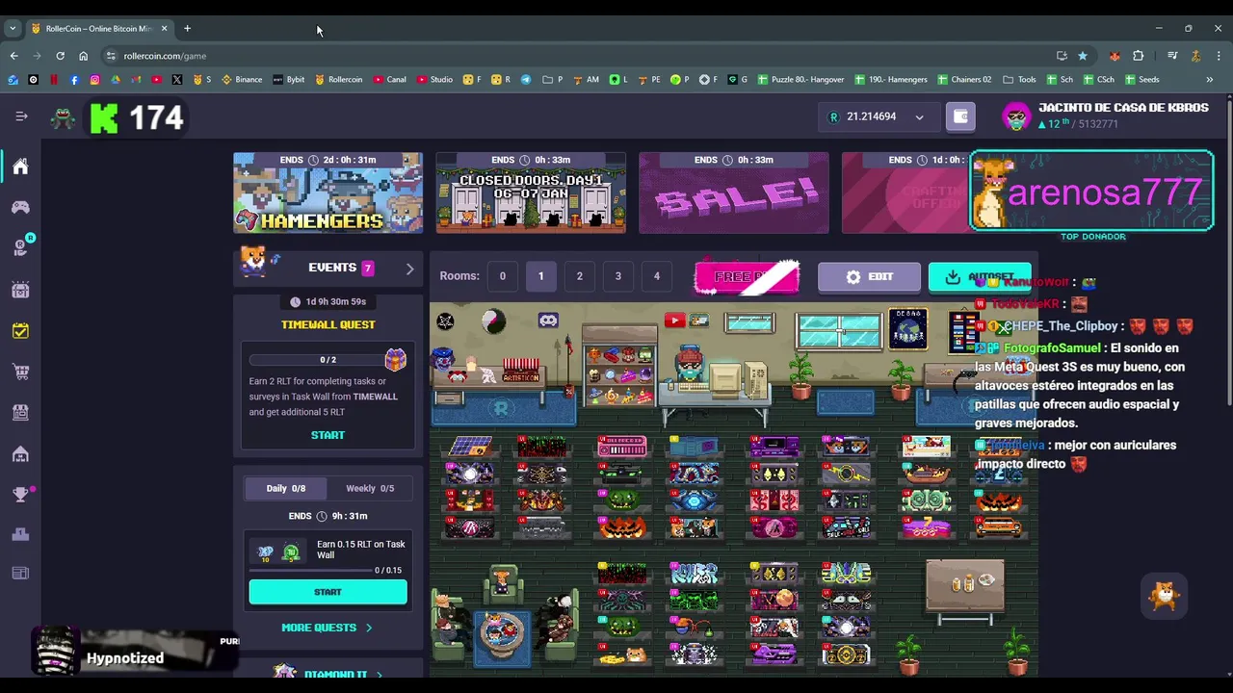The height and width of the screenshot is (693, 1233).
Task: Open the Games controller icon in sidebar
Action: pyautogui.click(x=20, y=207)
